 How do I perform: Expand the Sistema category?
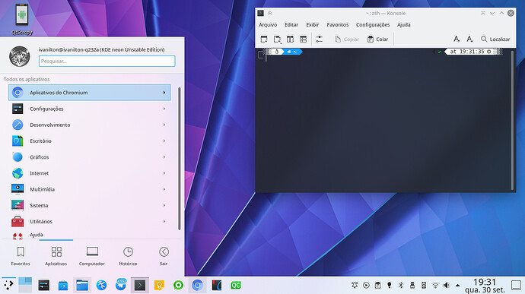(x=89, y=205)
